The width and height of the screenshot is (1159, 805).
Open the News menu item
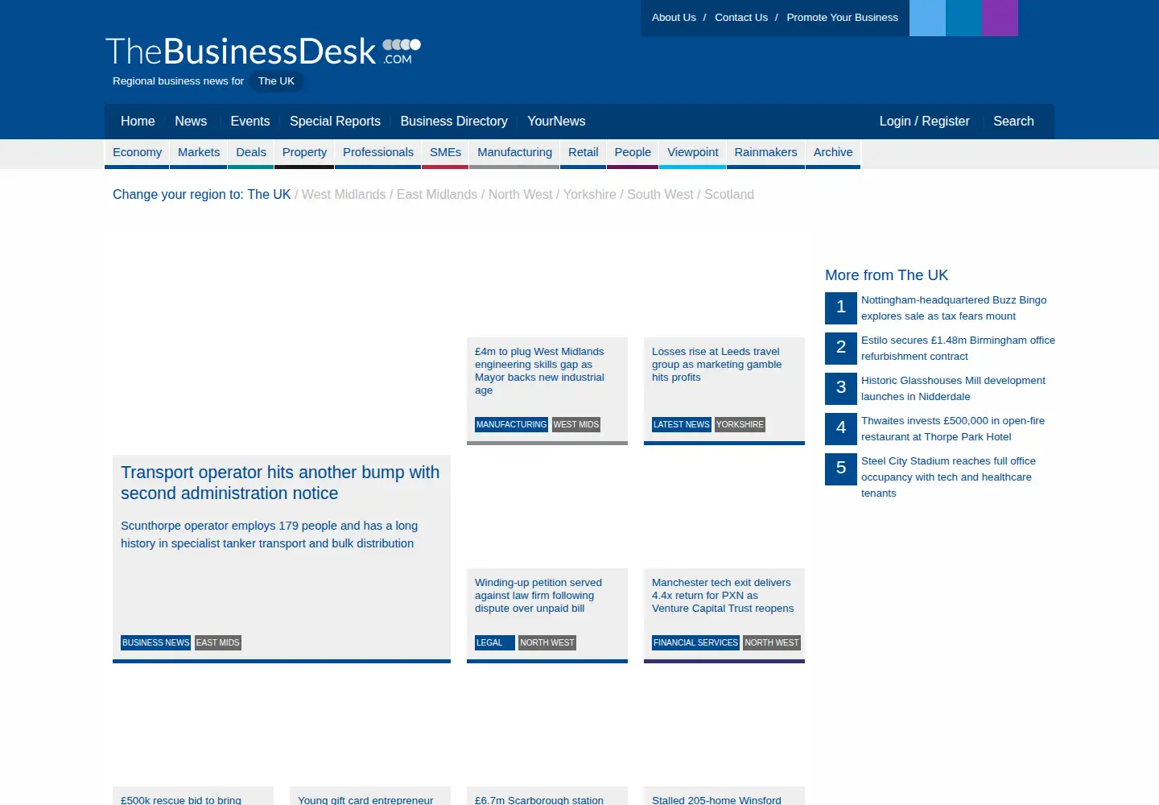[191, 122]
